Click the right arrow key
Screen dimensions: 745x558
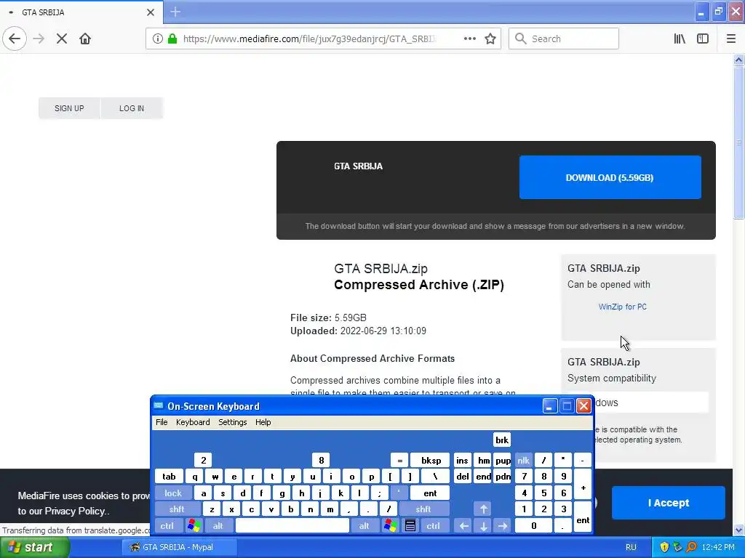pyautogui.click(x=503, y=526)
